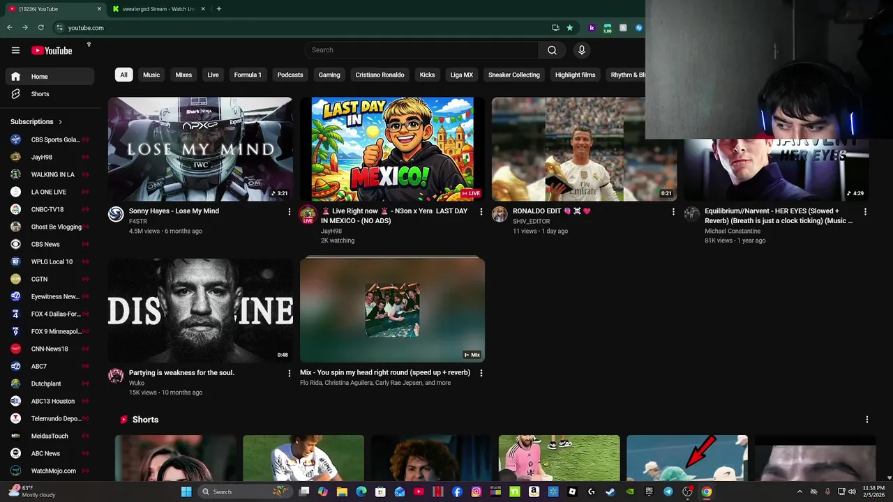Open Shorts in the sidebar

[50, 94]
